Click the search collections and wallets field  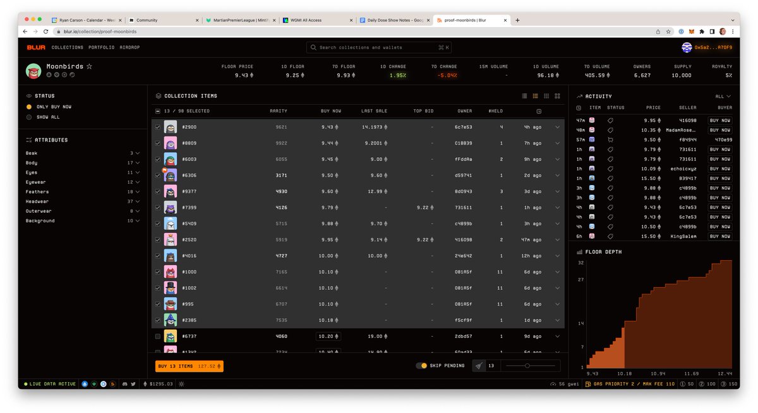tap(379, 47)
